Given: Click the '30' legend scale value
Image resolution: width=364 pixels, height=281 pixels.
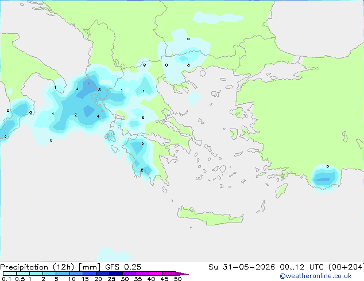Looking at the screenshot, I should [125, 279].
